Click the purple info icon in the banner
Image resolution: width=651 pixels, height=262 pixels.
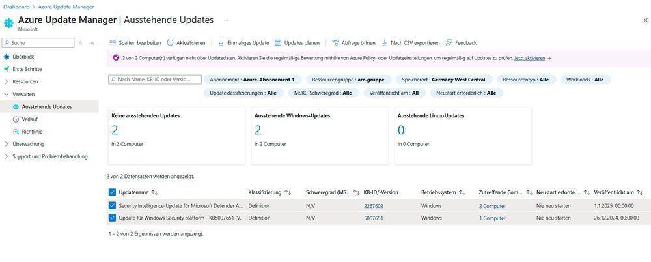click(117, 58)
